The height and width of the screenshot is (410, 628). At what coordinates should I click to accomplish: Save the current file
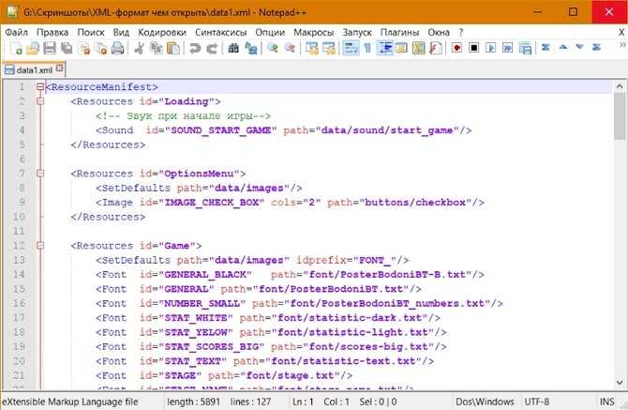click(x=50, y=49)
